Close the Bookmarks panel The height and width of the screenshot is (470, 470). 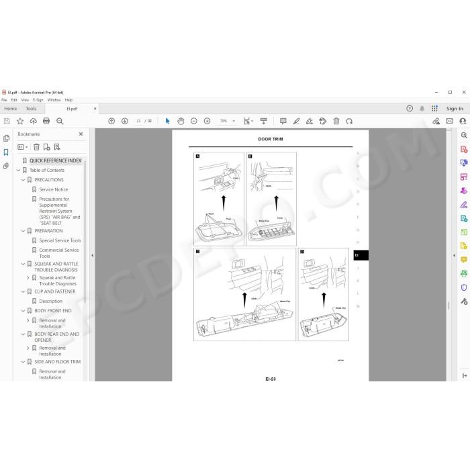(x=81, y=134)
